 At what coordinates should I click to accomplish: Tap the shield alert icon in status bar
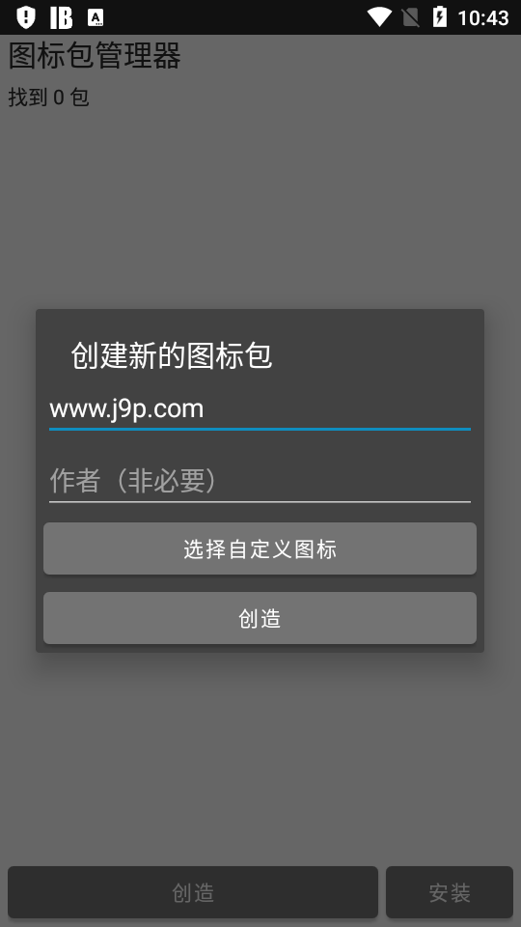pos(25,17)
